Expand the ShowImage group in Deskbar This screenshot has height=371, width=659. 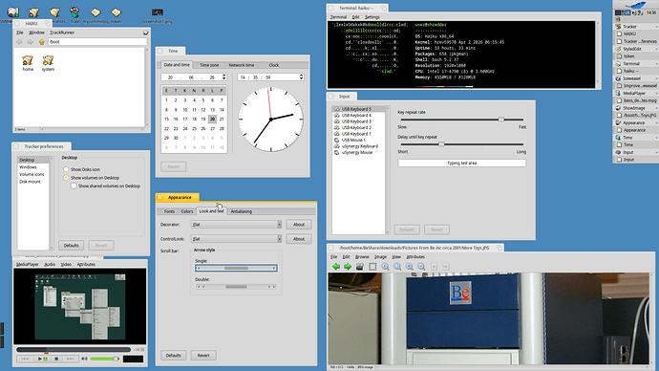(x=656, y=108)
